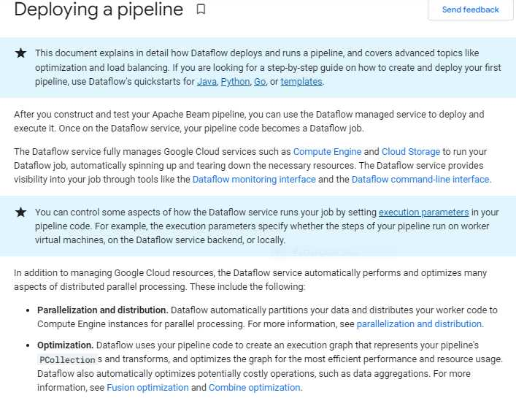This screenshot has height=398, width=516.
Task: Open the Python quickstart link
Action: (235, 82)
